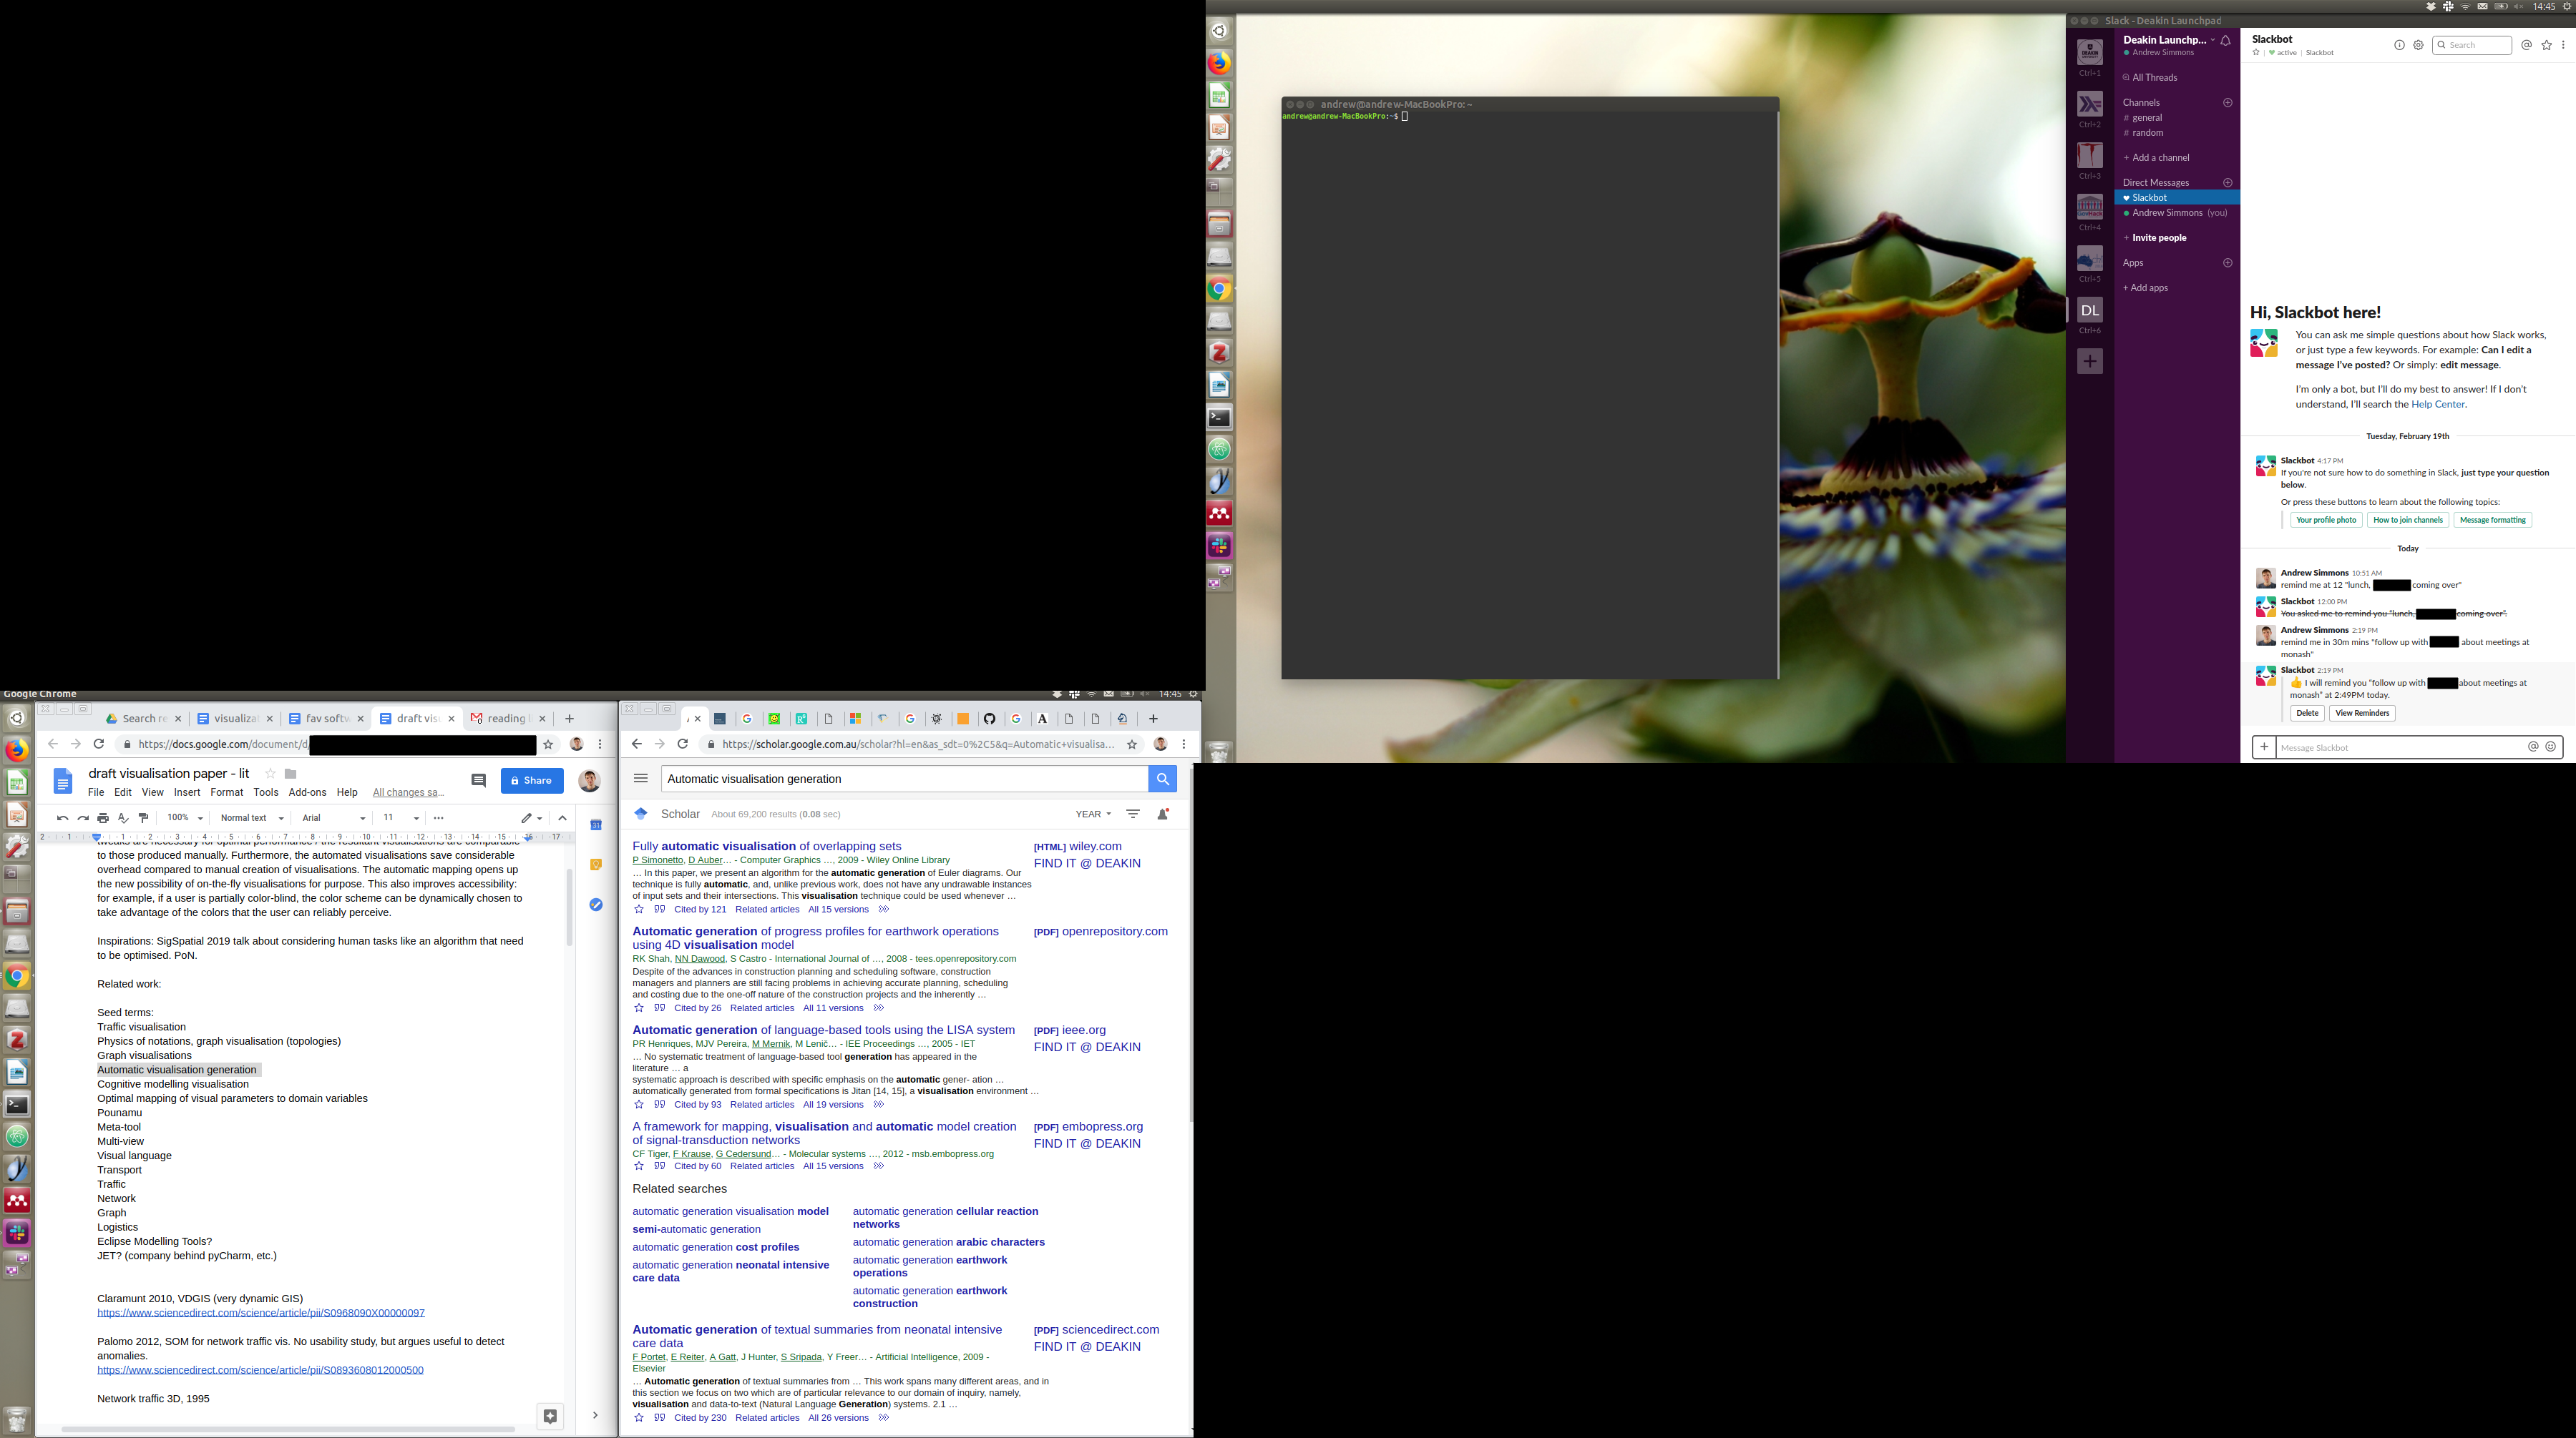
Task: Open the Format menu in Docs
Action: pyautogui.click(x=226, y=792)
